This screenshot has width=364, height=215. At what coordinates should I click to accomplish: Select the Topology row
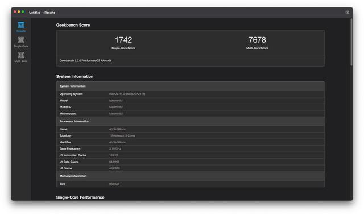click(191, 135)
